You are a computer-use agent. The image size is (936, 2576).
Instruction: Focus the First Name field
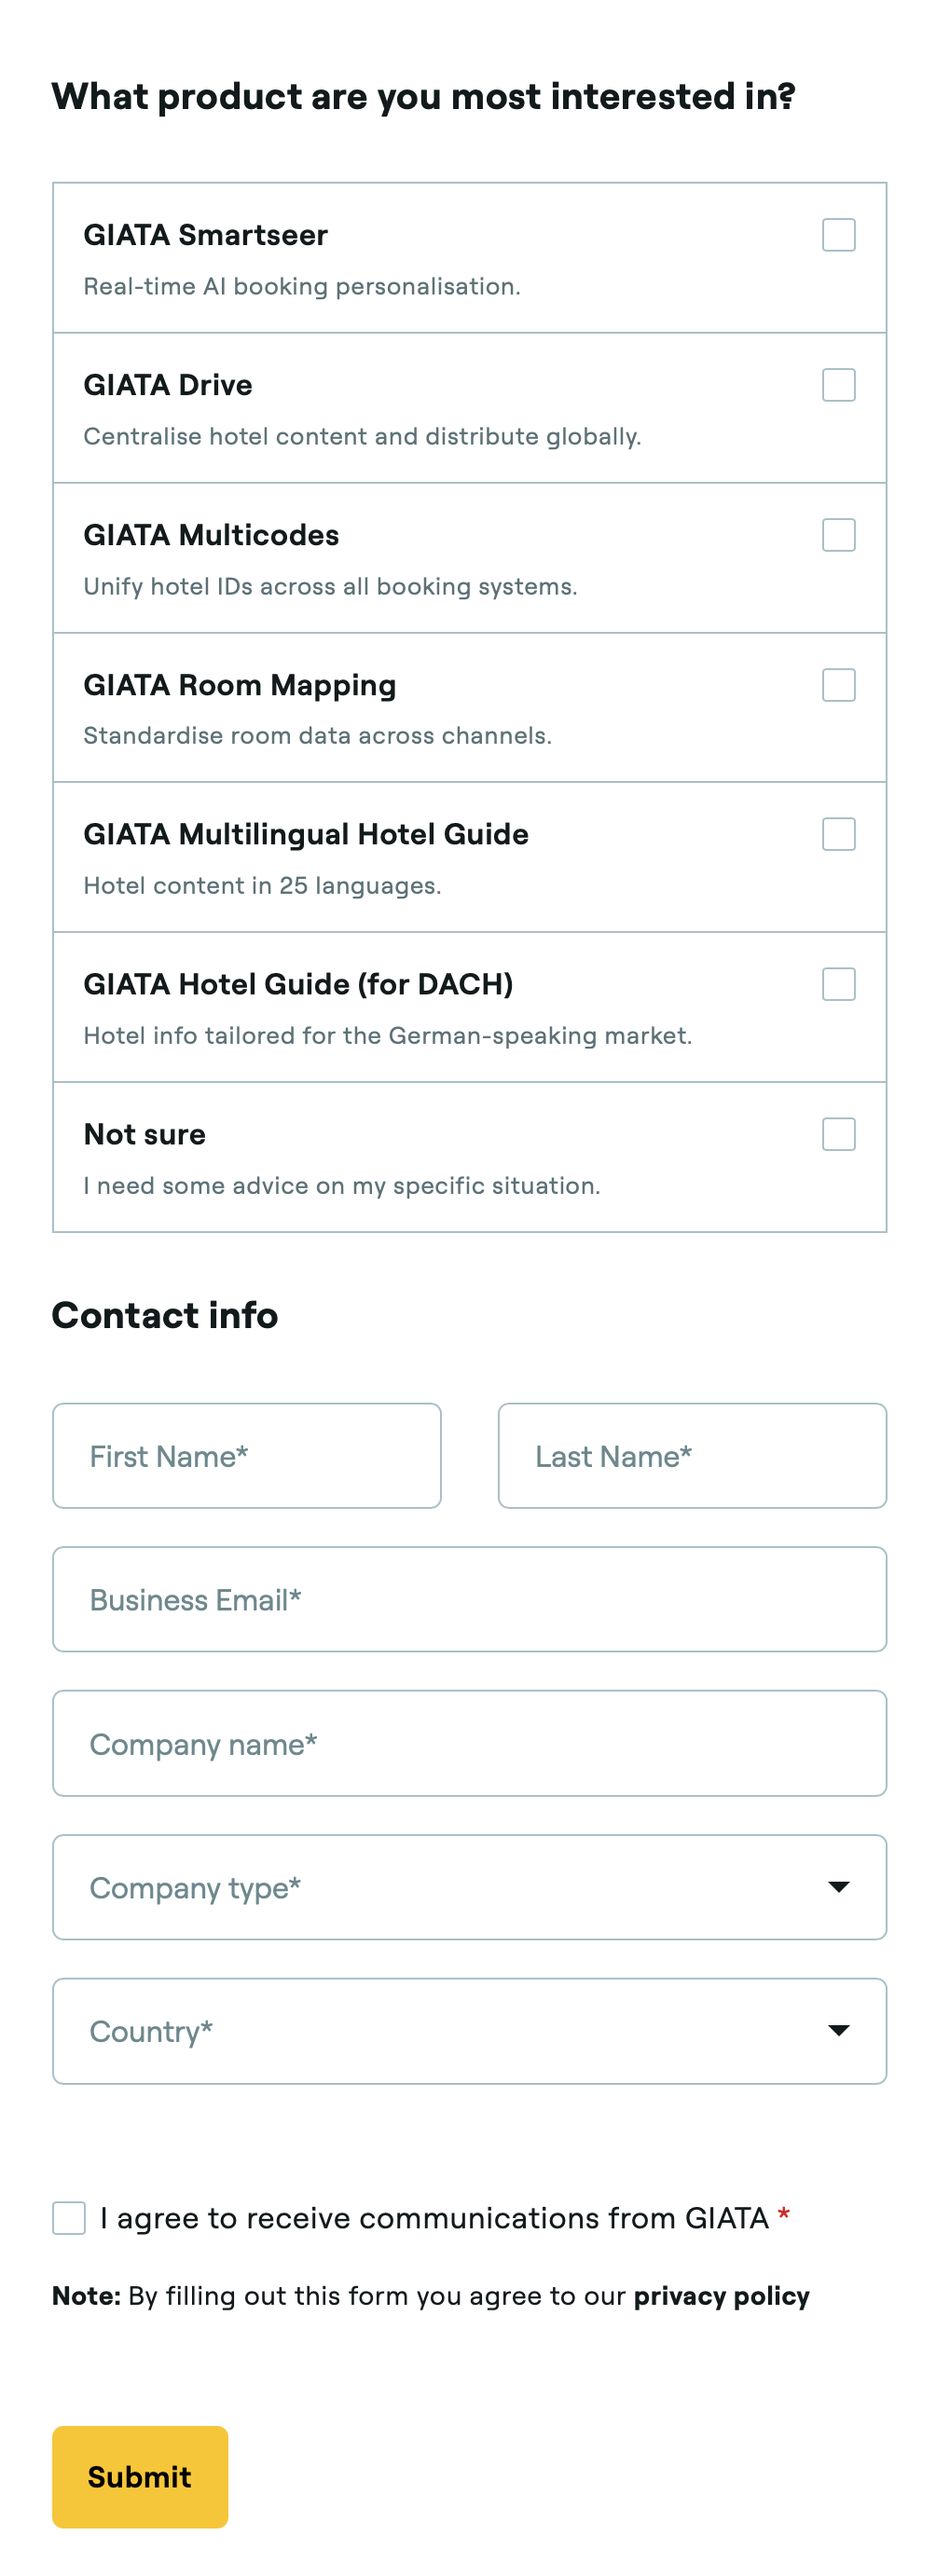click(246, 1455)
